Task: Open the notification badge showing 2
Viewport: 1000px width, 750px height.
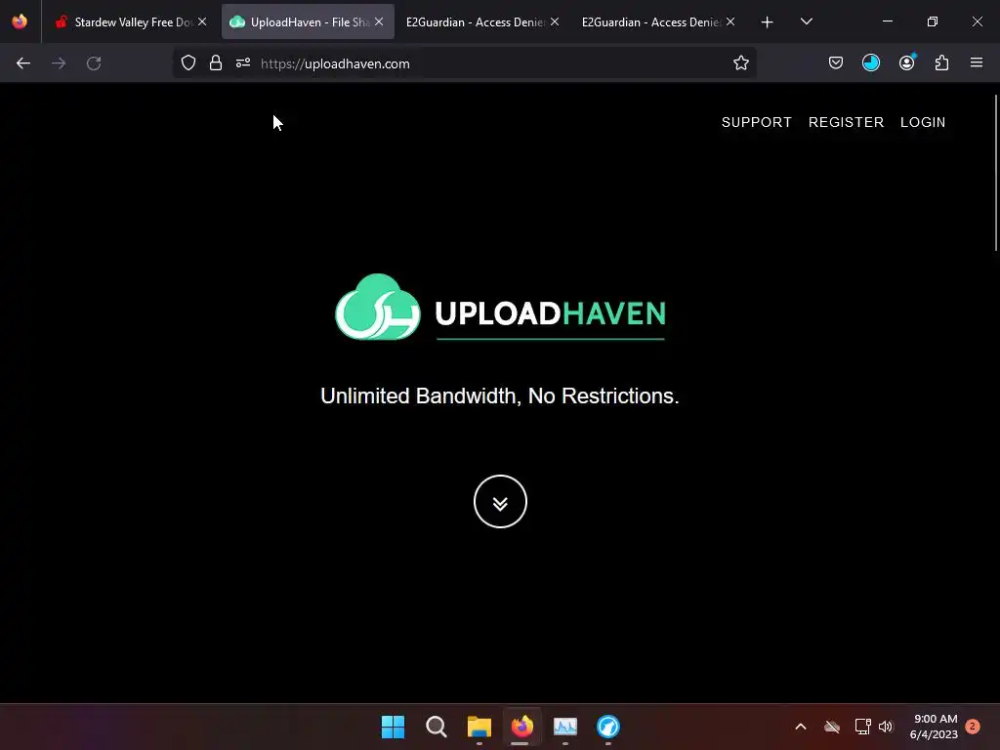Action: pyautogui.click(x=972, y=726)
